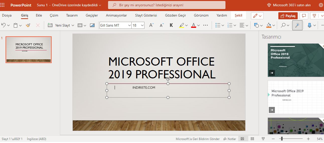Viewport: 324px width, 143px height.
Task: Click the search box Bir şey mi arıyorsunuz
Action: (167, 5)
